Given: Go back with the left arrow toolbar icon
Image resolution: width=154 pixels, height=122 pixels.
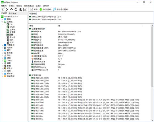Looking at the screenshot, I should pos(3,10).
